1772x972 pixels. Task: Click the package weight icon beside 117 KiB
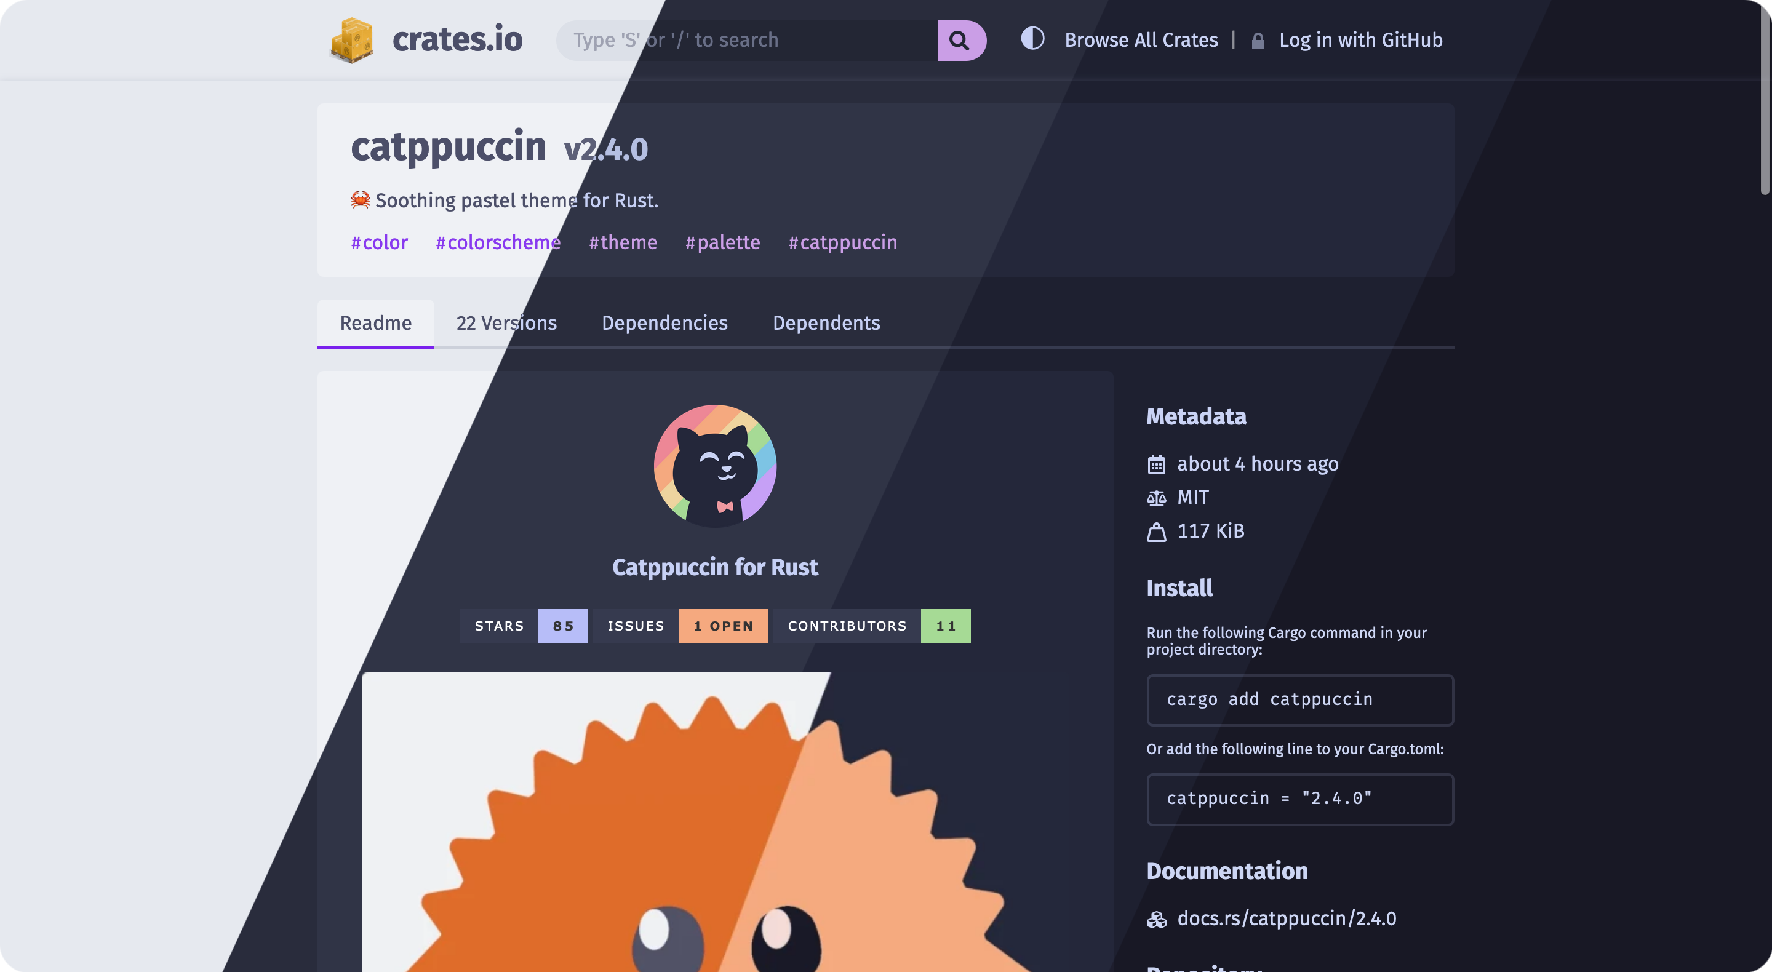click(x=1156, y=531)
